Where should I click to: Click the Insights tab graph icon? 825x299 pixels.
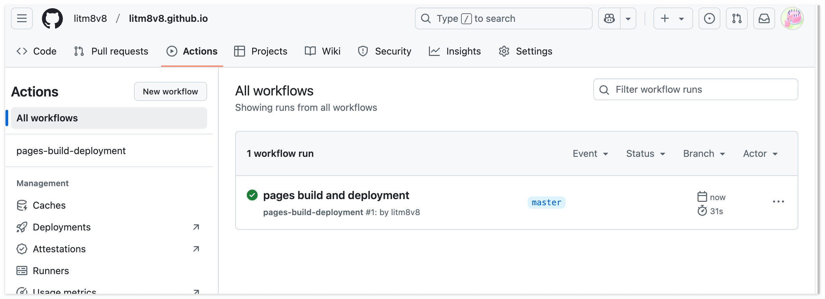point(434,51)
